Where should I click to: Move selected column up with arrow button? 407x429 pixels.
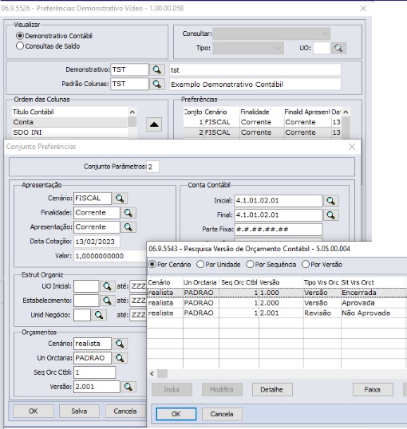tap(154, 124)
